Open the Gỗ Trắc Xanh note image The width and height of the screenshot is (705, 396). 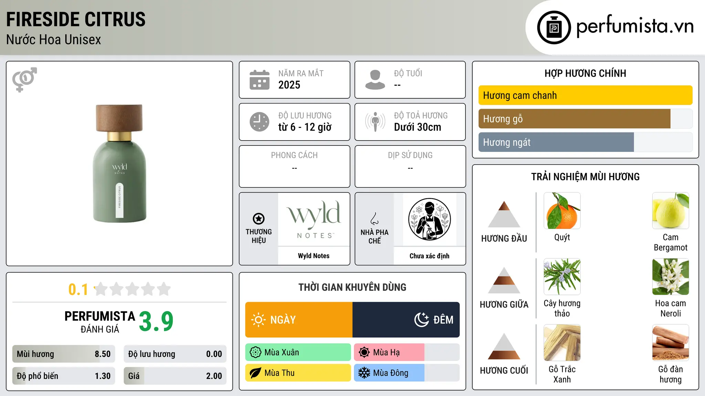tap(562, 343)
